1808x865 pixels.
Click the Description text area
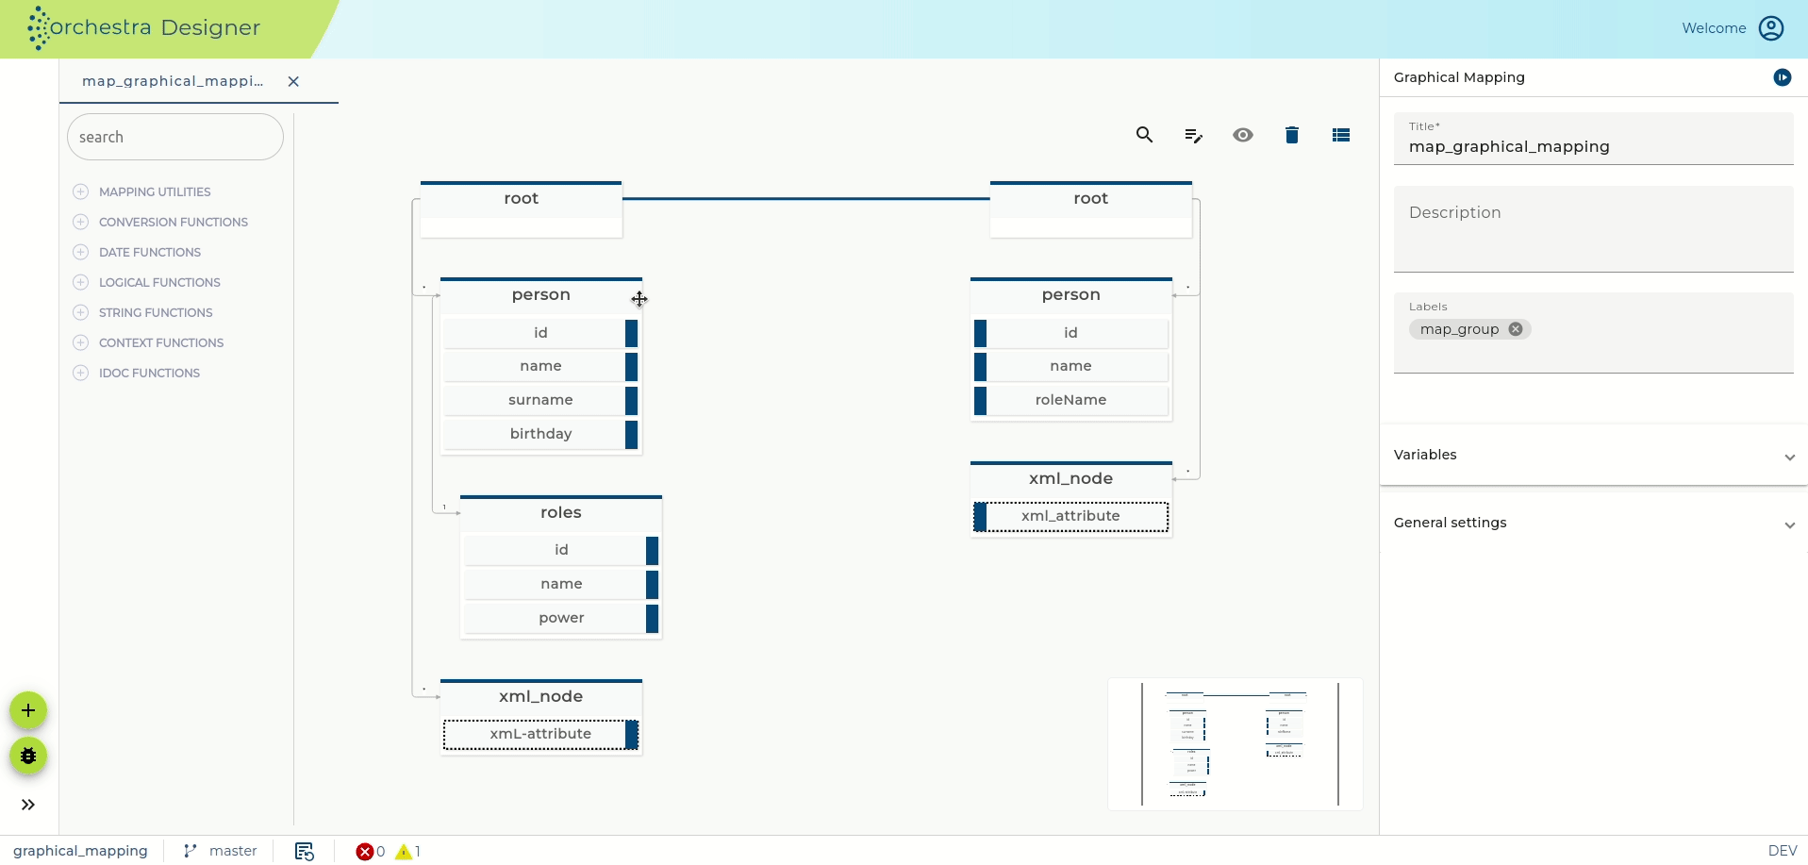(x=1593, y=229)
